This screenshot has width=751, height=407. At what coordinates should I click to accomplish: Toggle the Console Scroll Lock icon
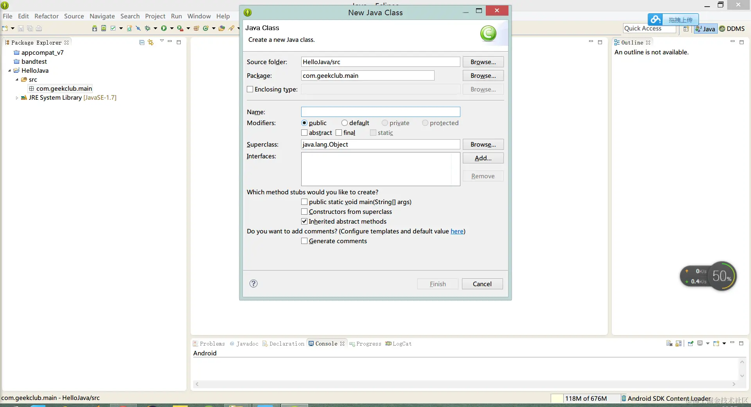tap(679, 344)
